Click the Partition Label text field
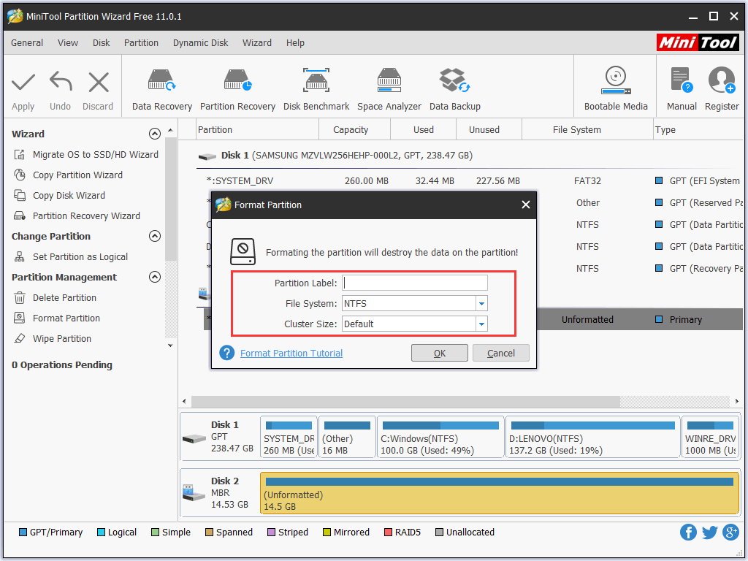This screenshot has width=748, height=561. click(x=415, y=283)
